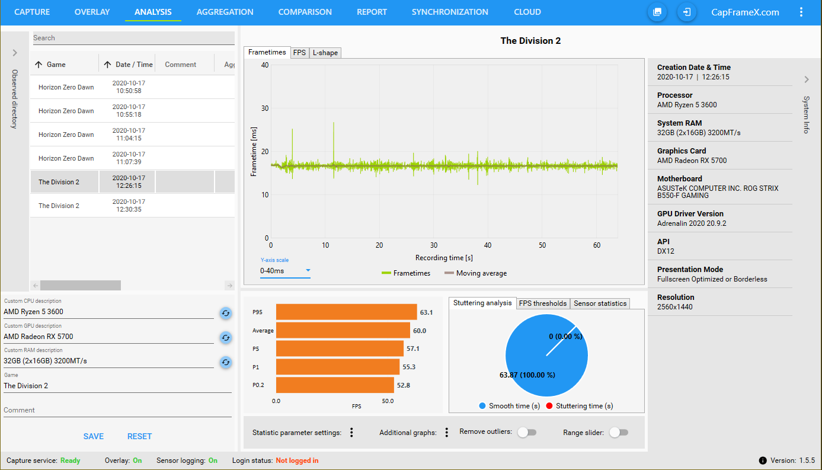Toggle the Remove outliers switch
The width and height of the screenshot is (822, 470).
527,432
